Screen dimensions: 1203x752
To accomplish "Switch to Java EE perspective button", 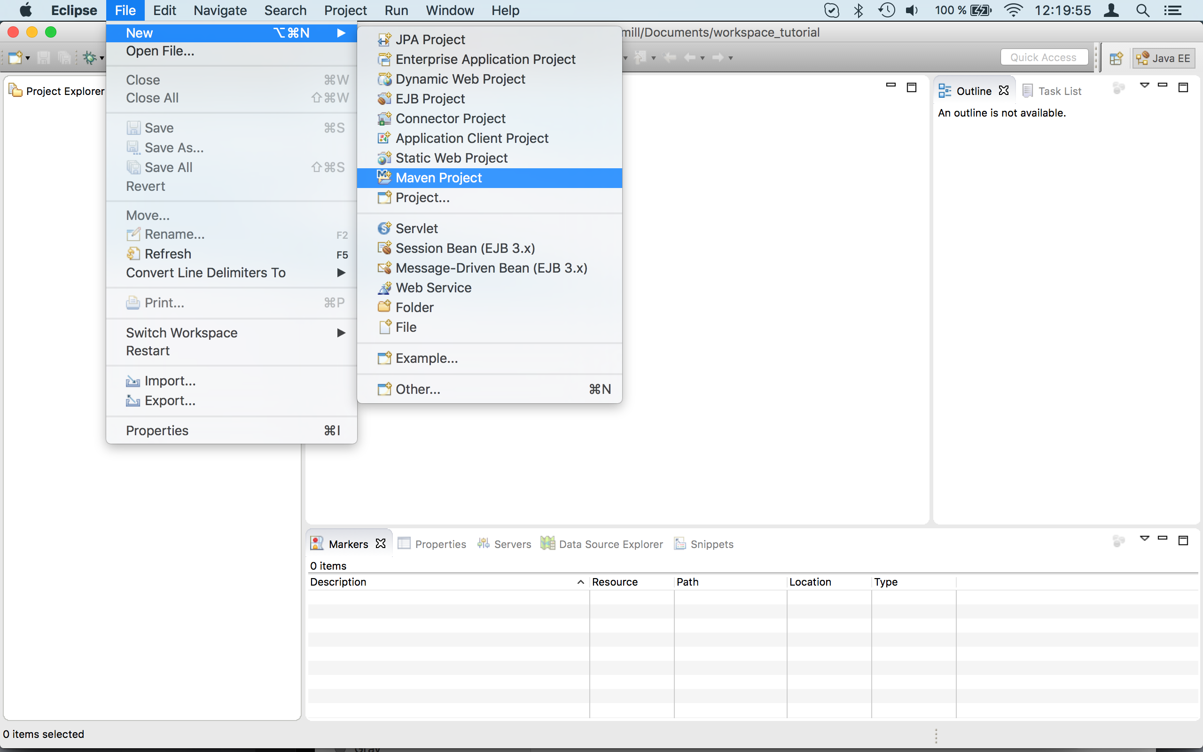I will point(1163,58).
